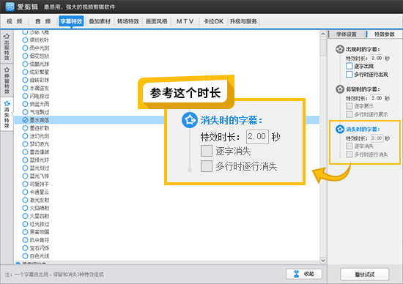Screen dimensions: 403x284
Task: Select 红光掠过 effect radio button
Action: [25, 224]
